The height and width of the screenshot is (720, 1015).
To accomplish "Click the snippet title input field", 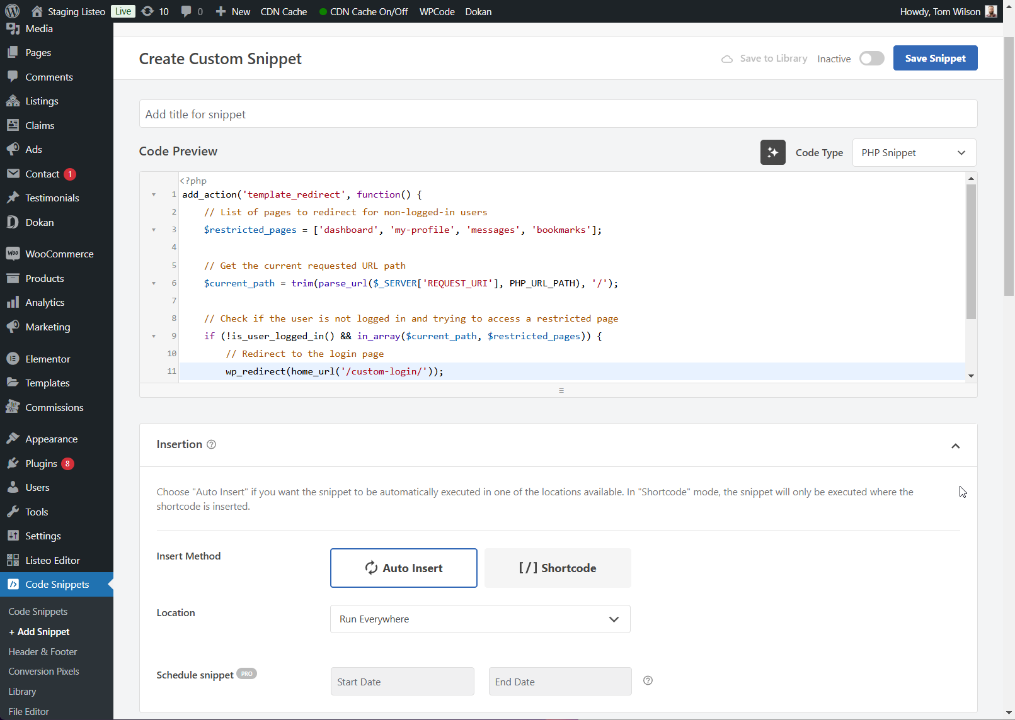I will [x=558, y=114].
